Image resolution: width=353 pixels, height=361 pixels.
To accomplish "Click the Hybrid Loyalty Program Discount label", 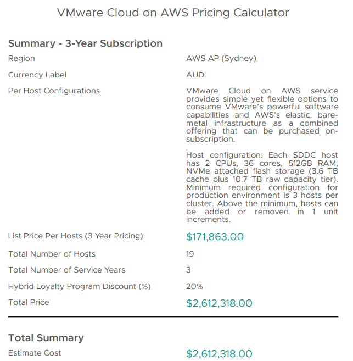I will (79, 286).
